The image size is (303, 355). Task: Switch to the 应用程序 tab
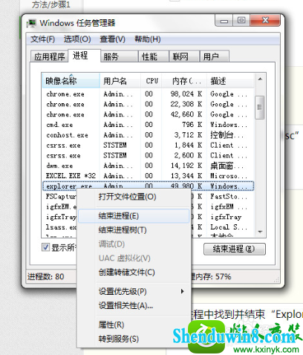(x=49, y=56)
